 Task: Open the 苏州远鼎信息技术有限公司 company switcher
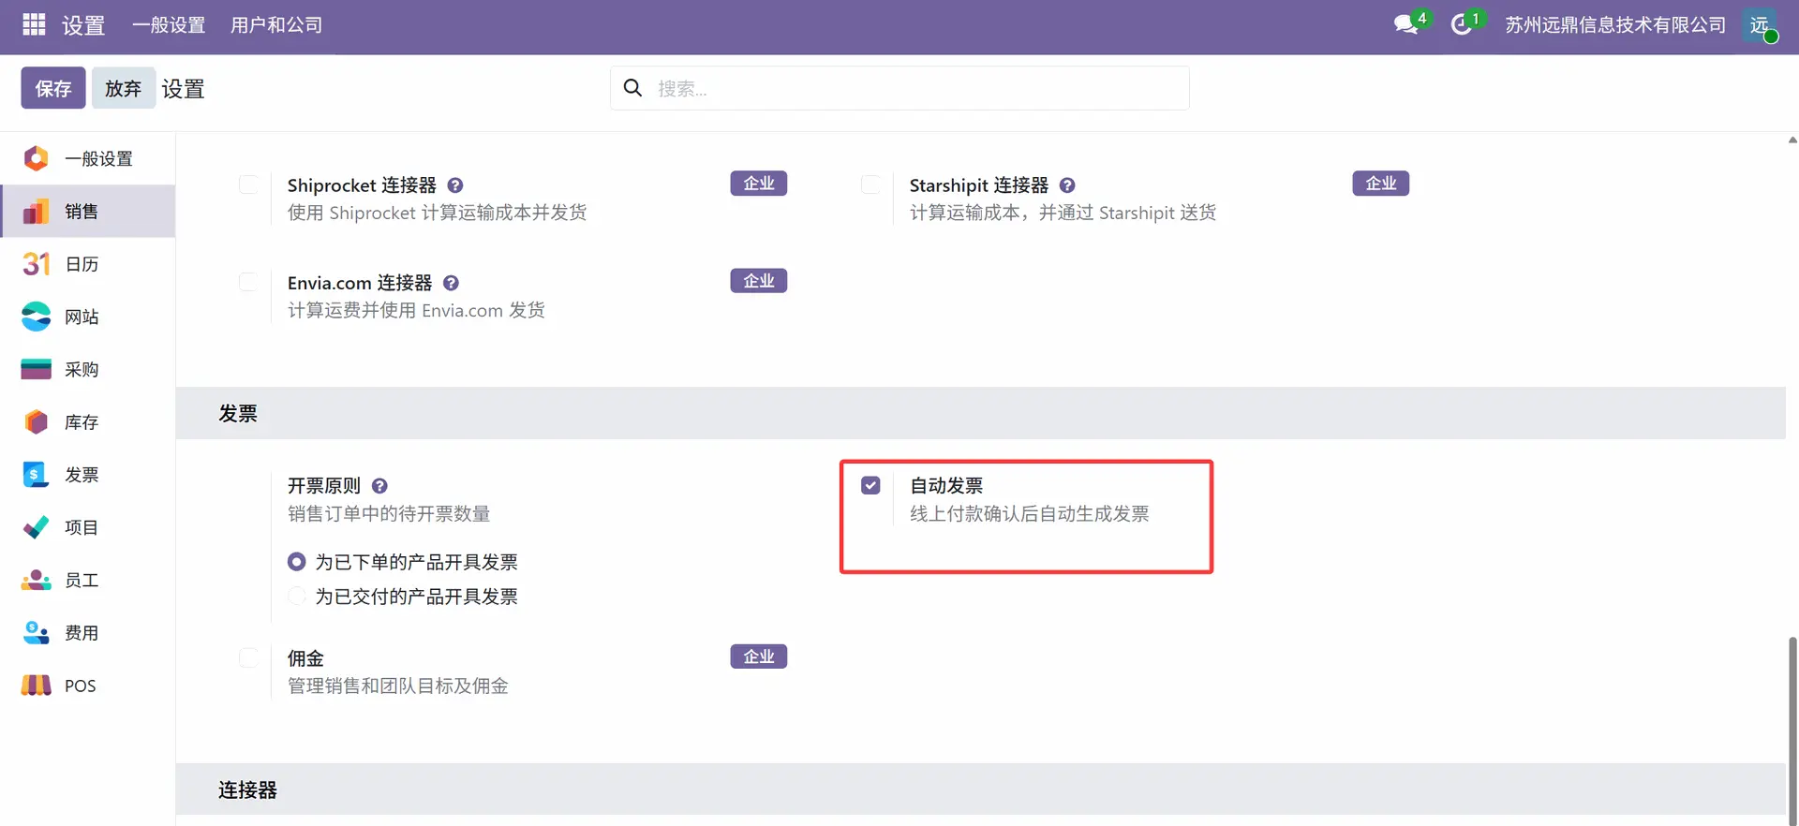point(1614,25)
